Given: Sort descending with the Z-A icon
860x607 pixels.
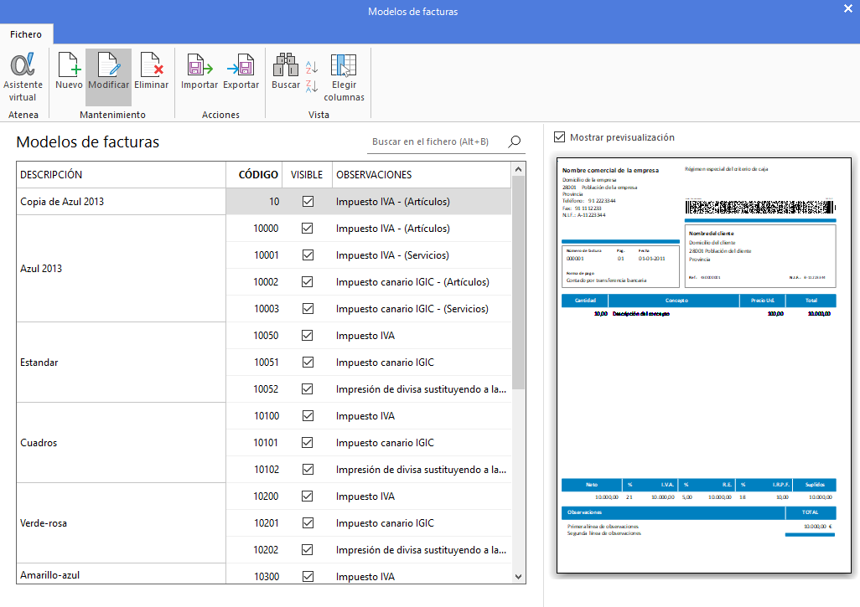Looking at the screenshot, I should (312, 86).
